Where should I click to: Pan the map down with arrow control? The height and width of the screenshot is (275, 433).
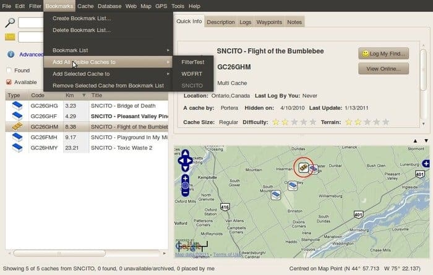coord(186,167)
